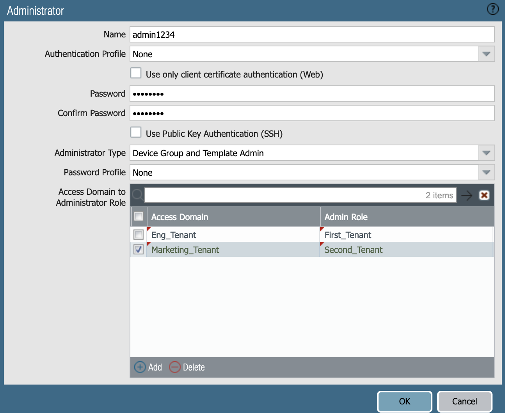Dismiss dialog with the Cancel button
This screenshot has width=505, height=413.
[464, 401]
